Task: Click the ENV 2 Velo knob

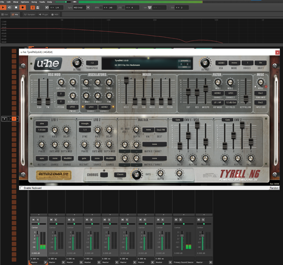Action: 225,158
